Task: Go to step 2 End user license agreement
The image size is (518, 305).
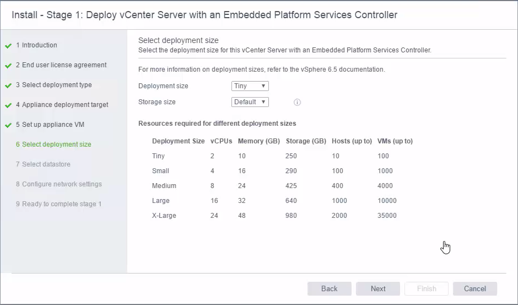Action: pos(61,65)
